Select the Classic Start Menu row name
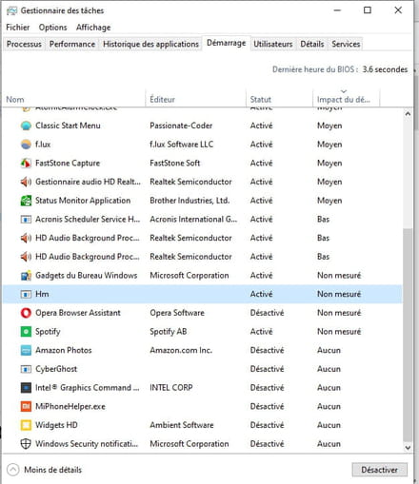 coord(68,126)
